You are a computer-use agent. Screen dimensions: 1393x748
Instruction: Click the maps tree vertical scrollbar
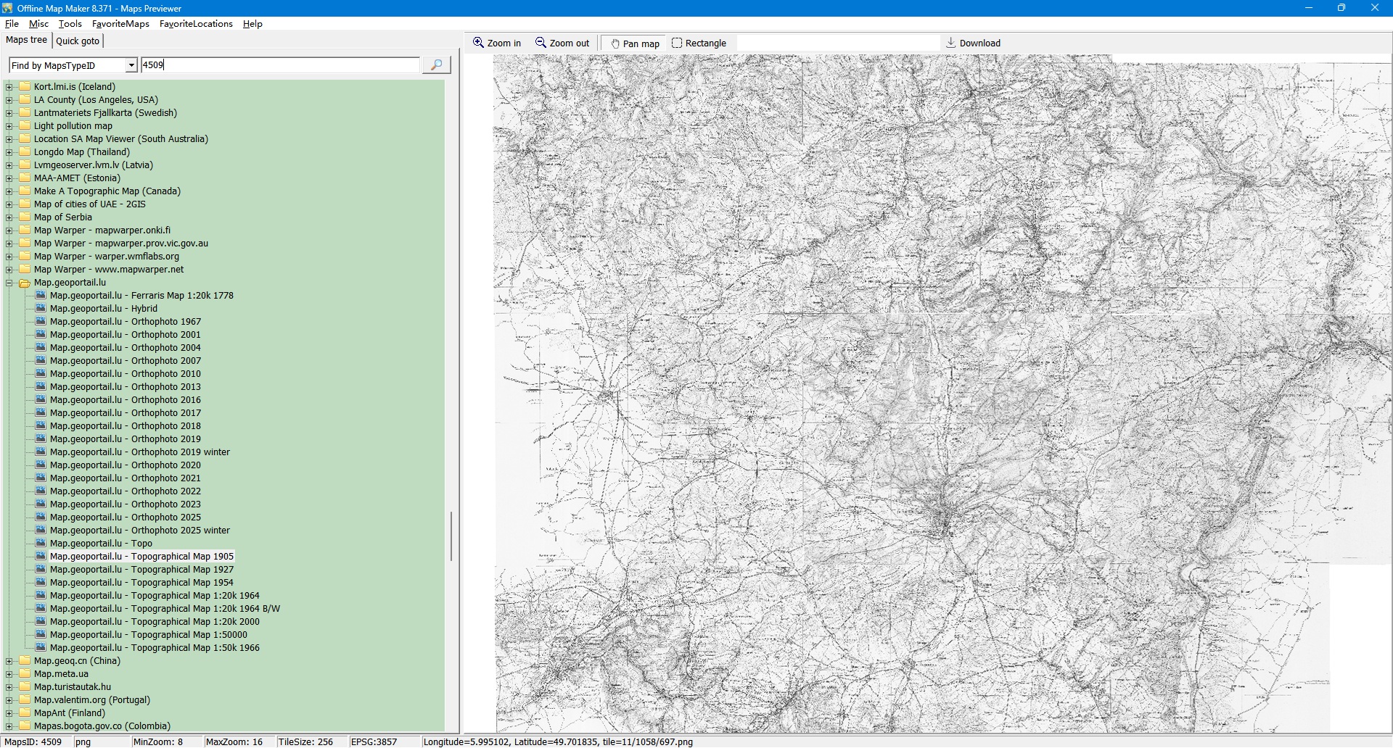tap(451, 536)
